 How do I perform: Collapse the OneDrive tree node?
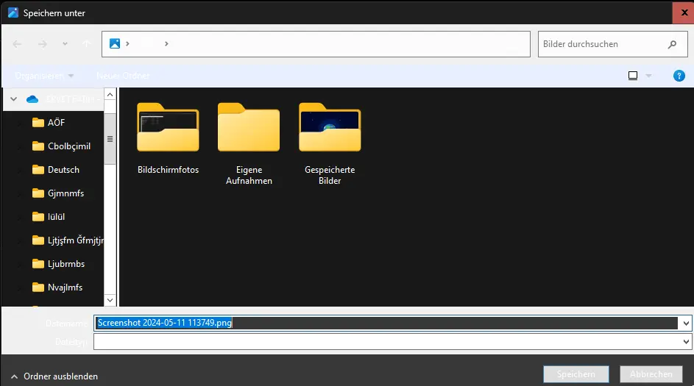point(14,99)
